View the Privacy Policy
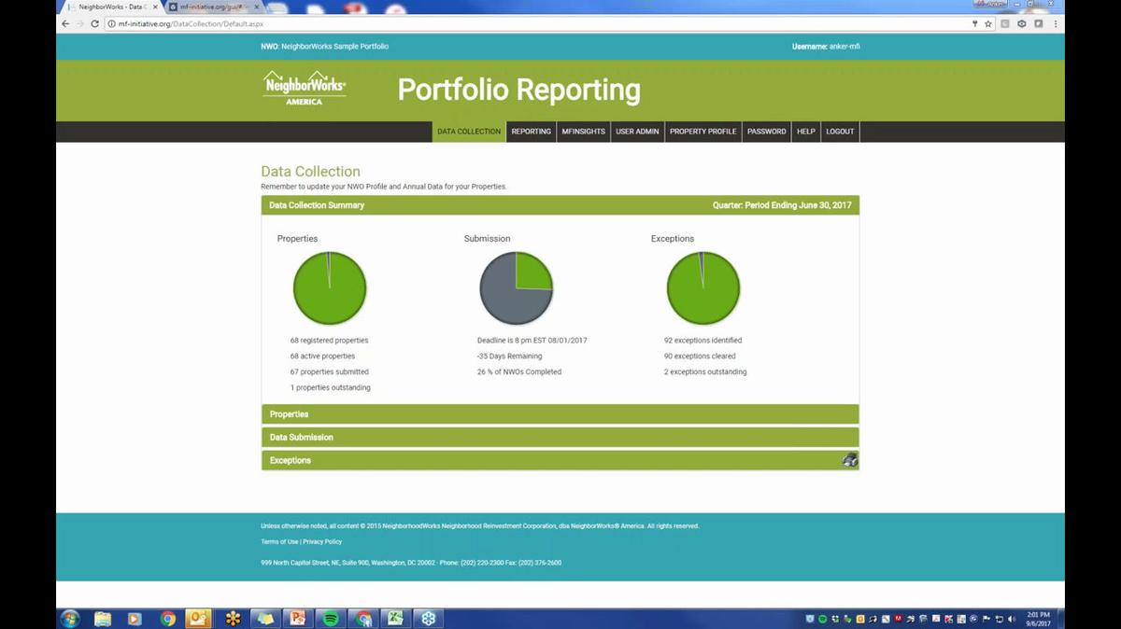The width and height of the screenshot is (1121, 629). (x=322, y=541)
